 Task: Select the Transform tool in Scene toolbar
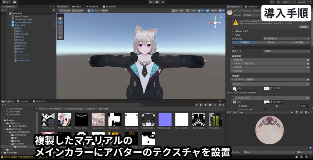pyautogui.click(x=60, y=38)
